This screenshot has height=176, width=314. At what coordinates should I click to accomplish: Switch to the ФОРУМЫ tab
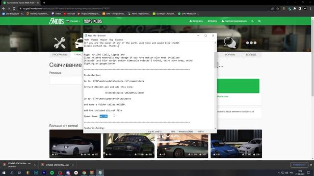tap(230, 55)
